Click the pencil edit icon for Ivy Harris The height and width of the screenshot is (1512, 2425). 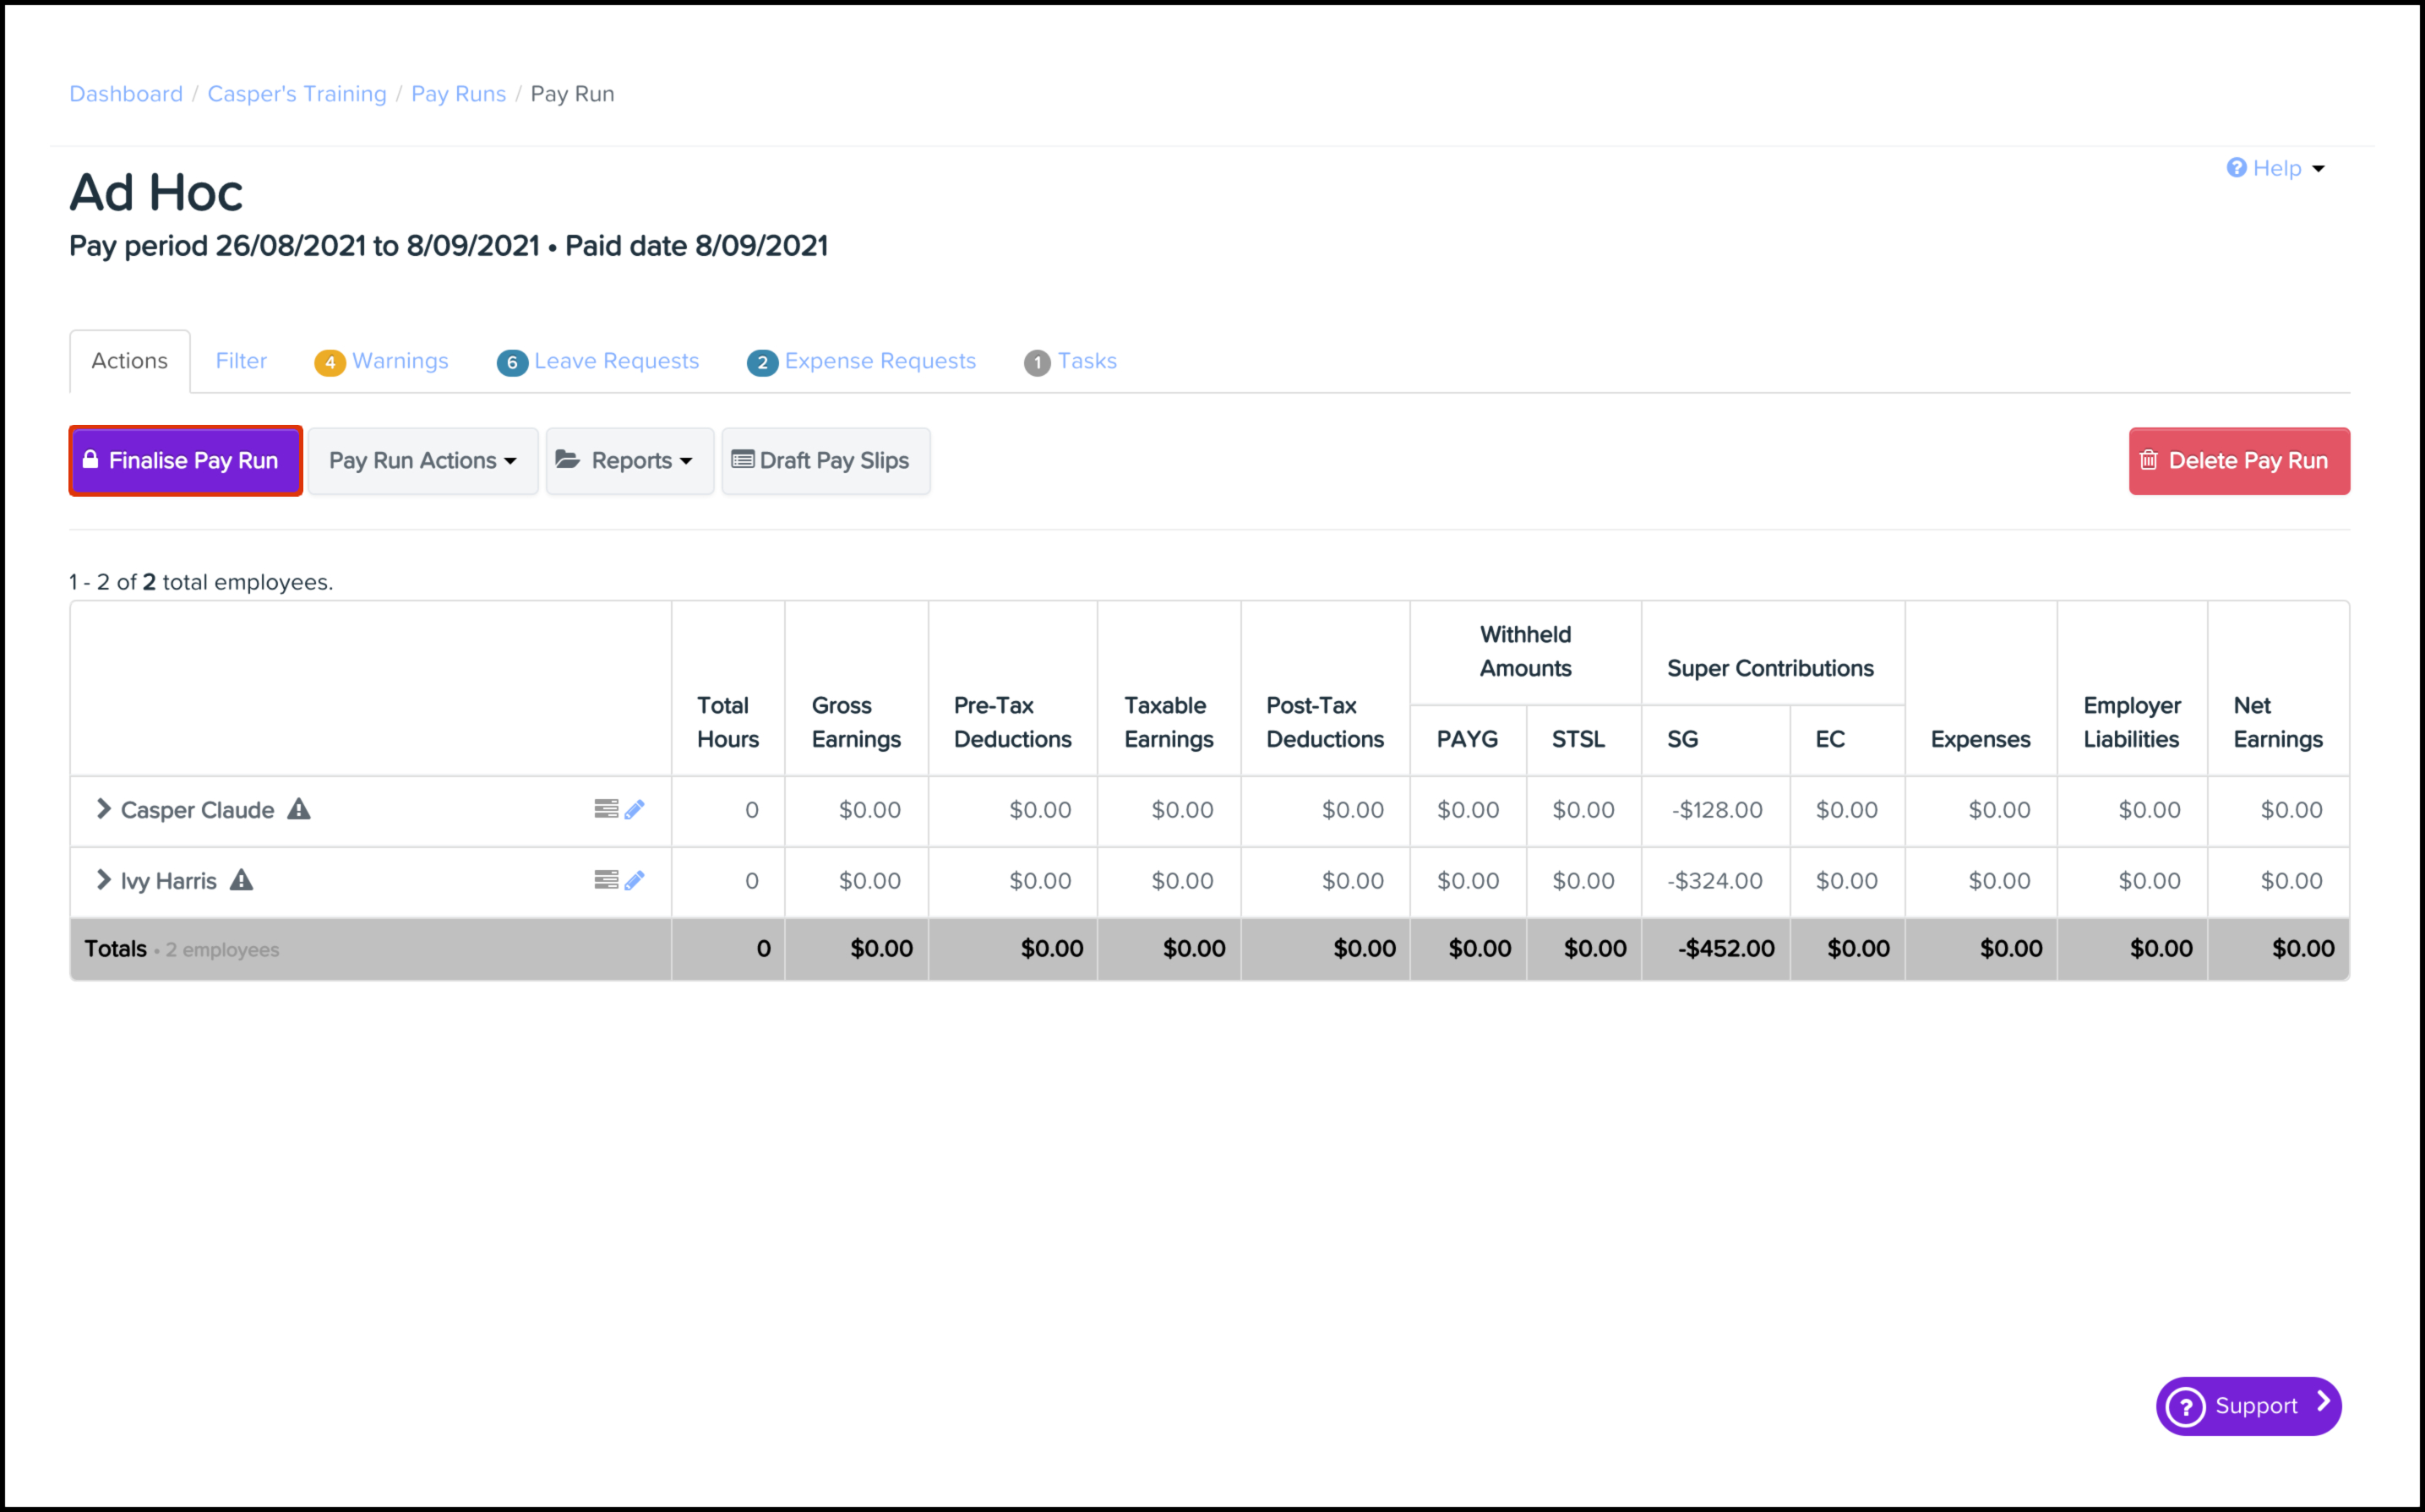635,880
